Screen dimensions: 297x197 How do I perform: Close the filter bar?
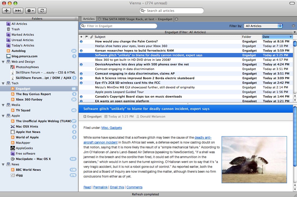293,26
